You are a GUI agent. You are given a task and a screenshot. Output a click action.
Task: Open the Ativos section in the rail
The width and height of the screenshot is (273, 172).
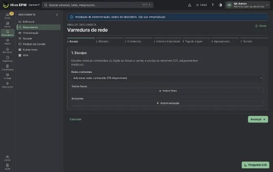pyautogui.click(x=7, y=24)
